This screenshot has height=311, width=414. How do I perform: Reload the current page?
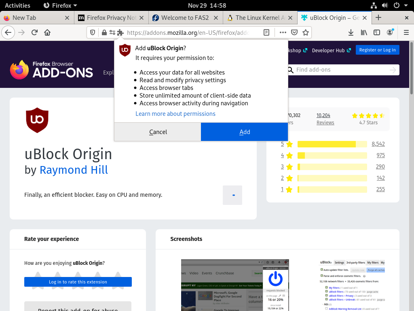pyautogui.click(x=34, y=32)
